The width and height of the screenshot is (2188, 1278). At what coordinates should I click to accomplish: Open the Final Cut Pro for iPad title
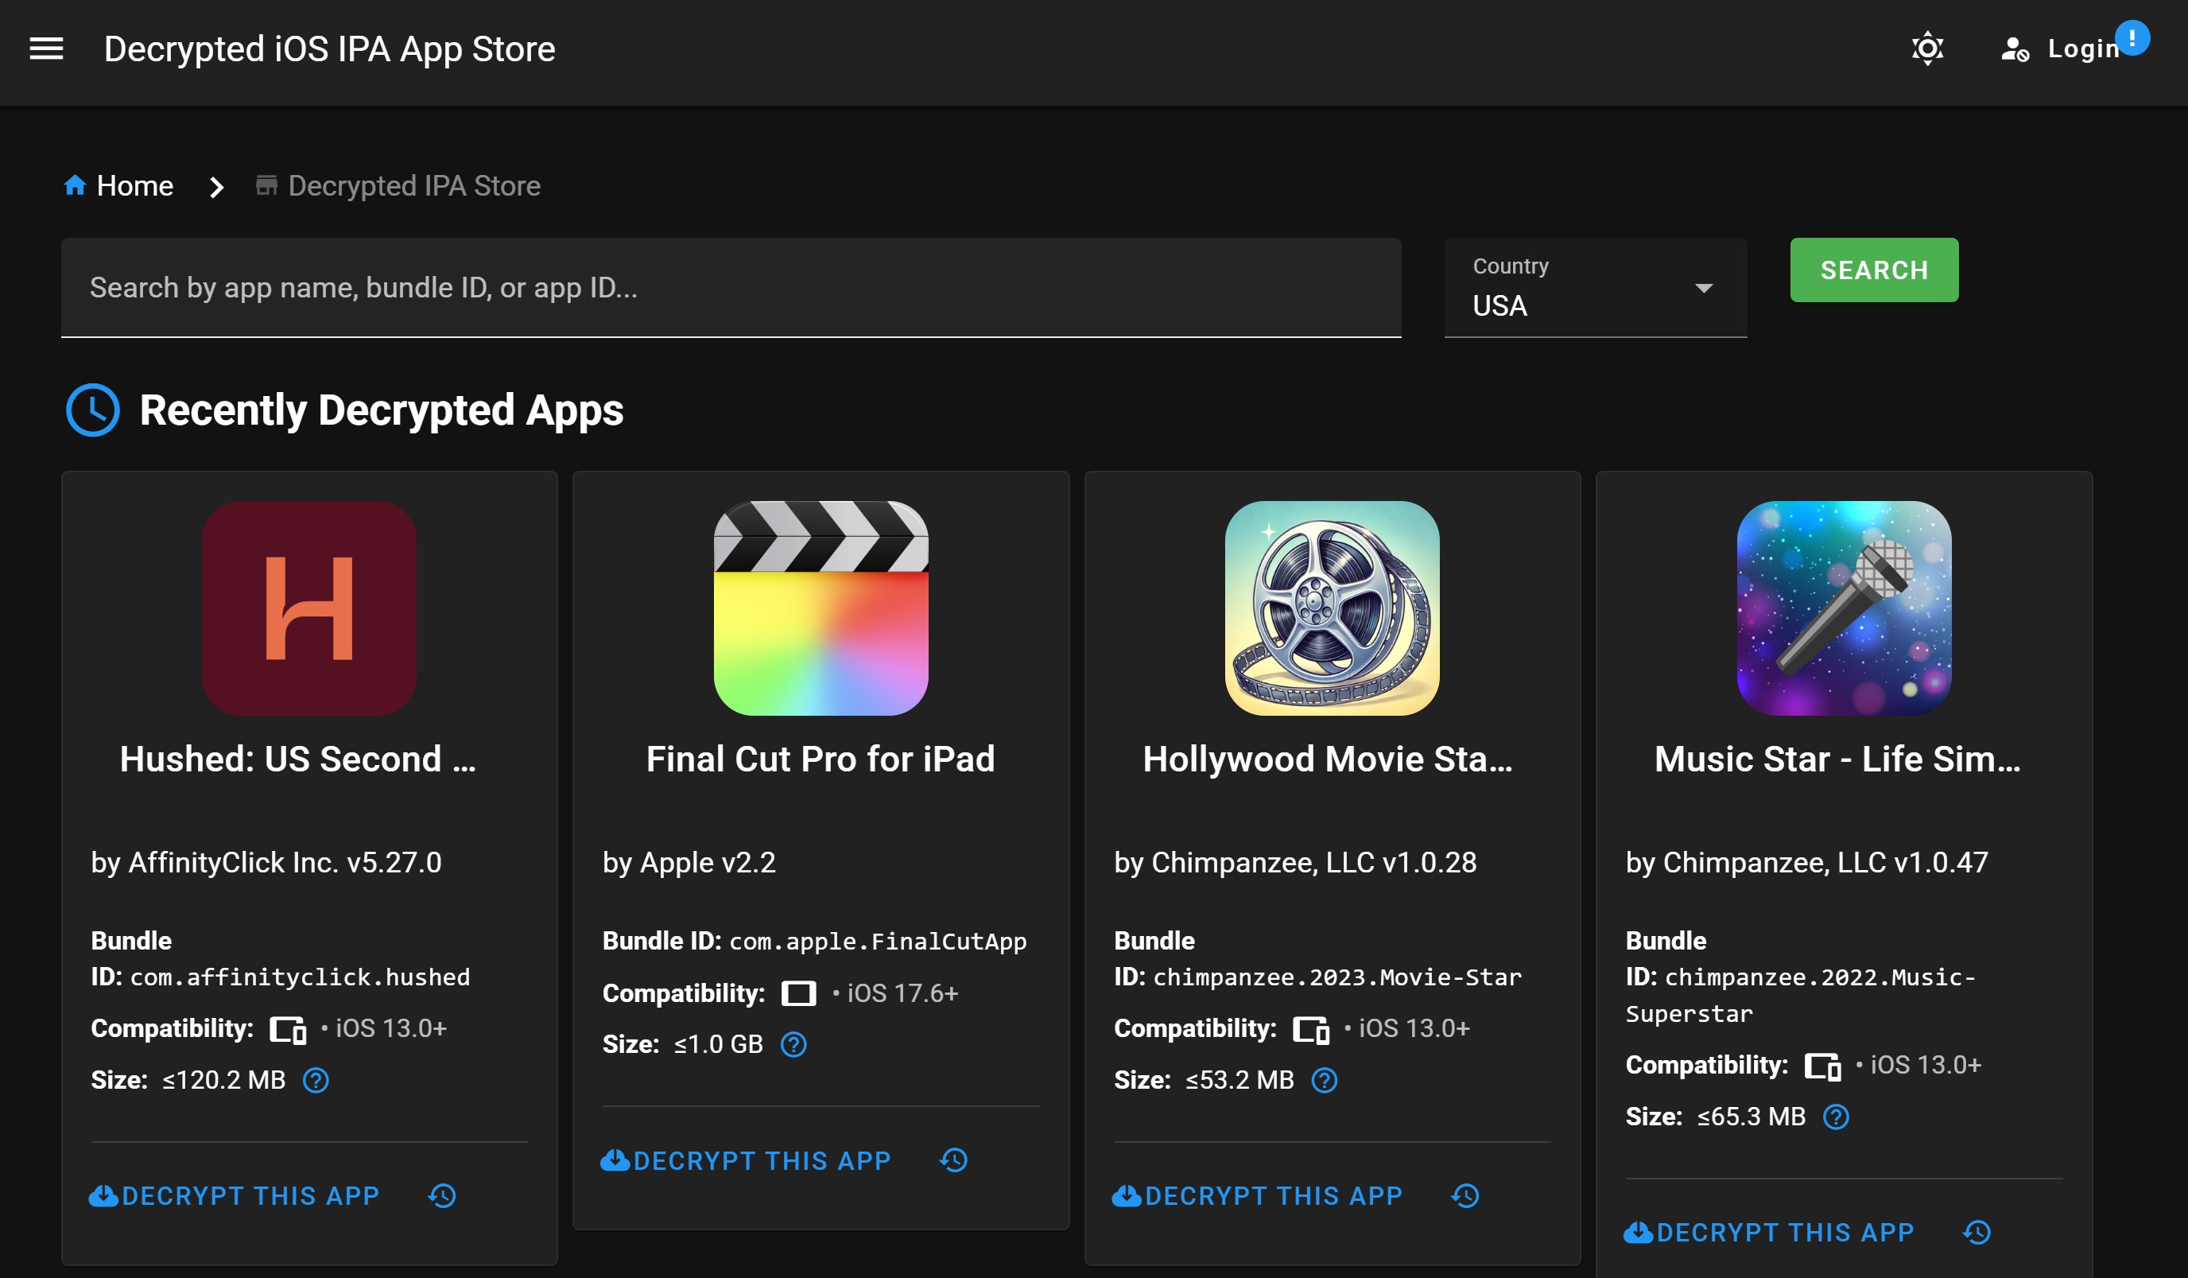tap(820, 759)
